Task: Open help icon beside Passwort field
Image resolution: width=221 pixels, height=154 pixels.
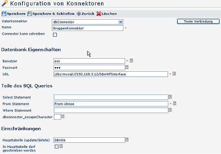Action: (x=127, y=67)
